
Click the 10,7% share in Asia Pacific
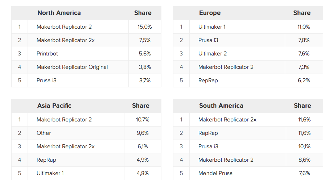[143, 120]
